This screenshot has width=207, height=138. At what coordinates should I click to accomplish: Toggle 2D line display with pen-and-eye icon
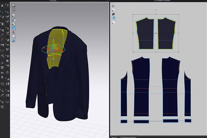tap(113, 6)
